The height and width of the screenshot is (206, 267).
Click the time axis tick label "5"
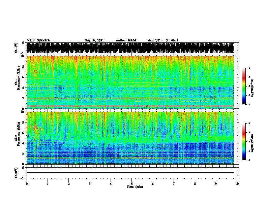click(x=132, y=184)
